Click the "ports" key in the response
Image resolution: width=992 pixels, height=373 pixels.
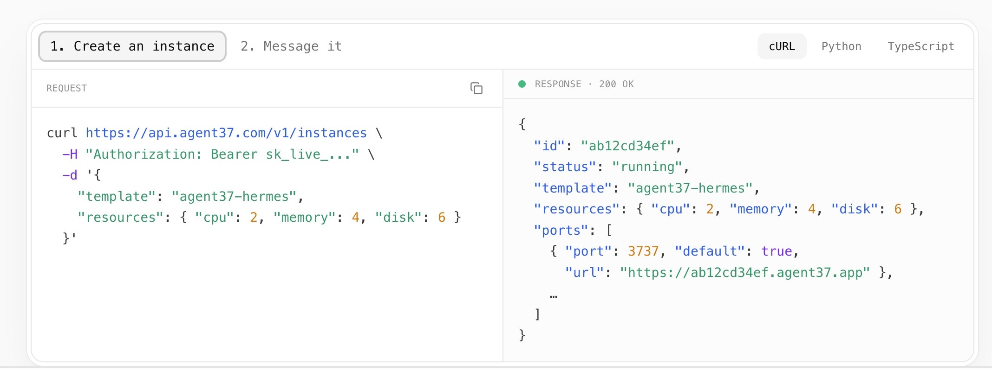pyautogui.click(x=561, y=230)
